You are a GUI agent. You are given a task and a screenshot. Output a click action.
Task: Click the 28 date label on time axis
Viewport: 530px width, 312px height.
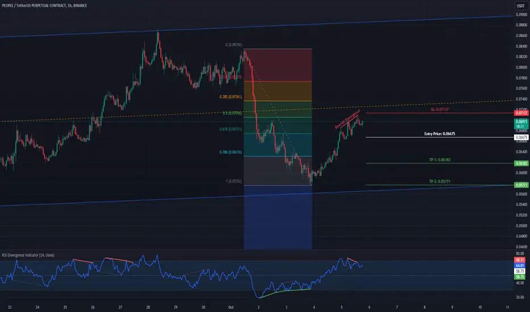(148, 307)
